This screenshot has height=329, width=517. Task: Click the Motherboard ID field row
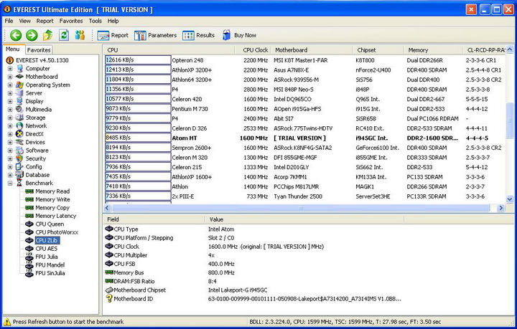(253, 299)
